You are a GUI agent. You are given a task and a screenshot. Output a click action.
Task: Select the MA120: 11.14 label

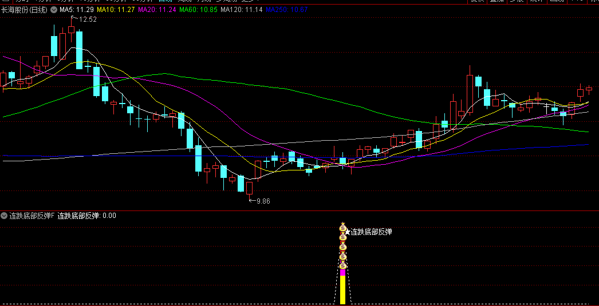click(242, 10)
